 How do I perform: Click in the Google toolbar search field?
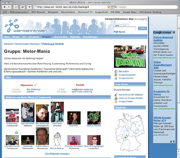[x=146, y=7]
